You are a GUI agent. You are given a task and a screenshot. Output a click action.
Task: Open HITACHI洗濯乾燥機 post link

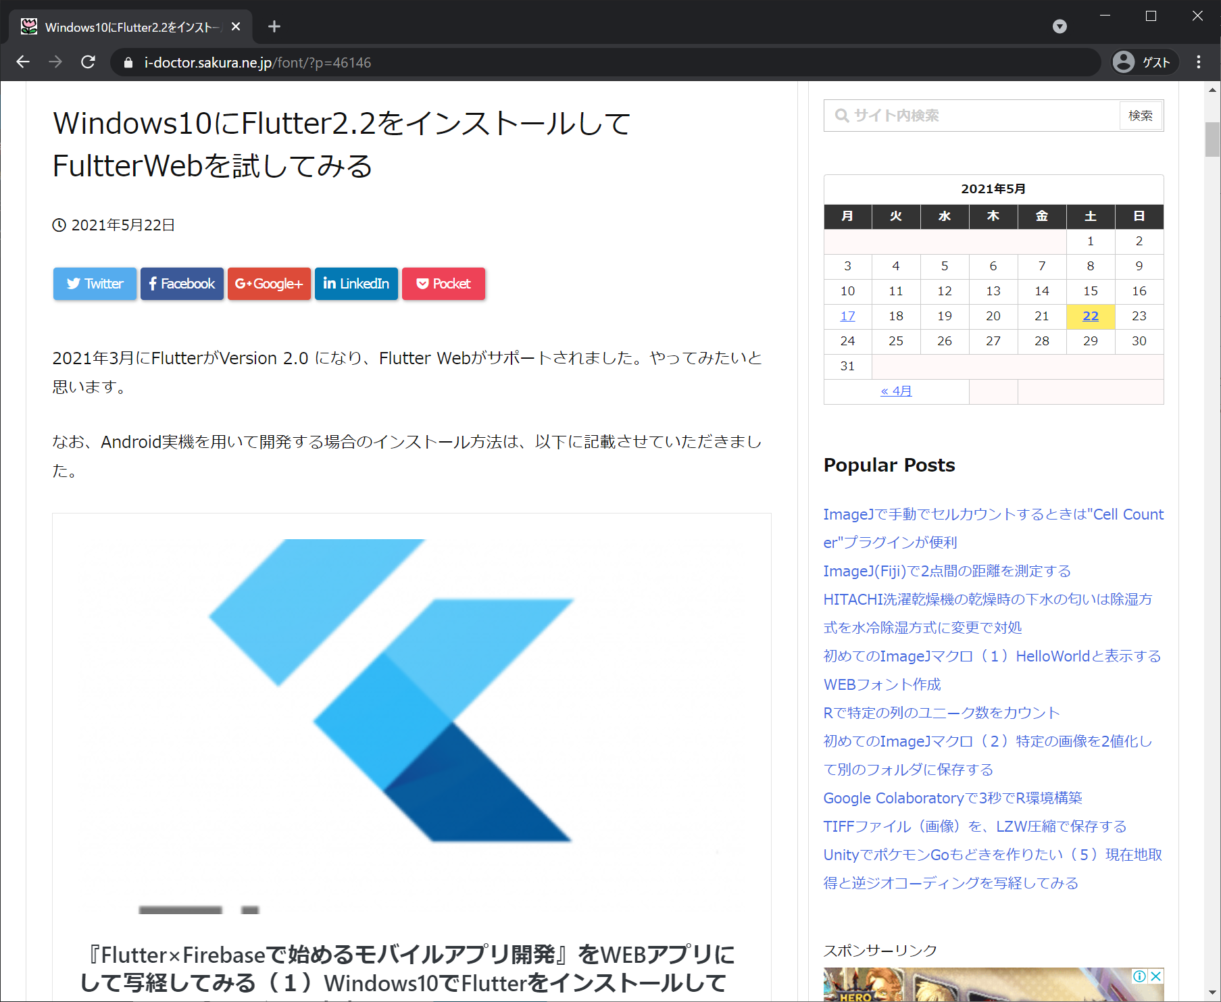point(988,613)
